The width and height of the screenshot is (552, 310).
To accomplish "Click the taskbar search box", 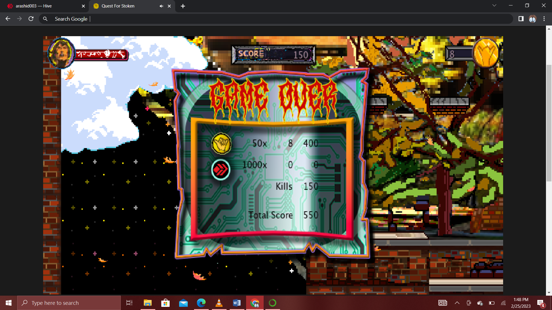I will coord(69,303).
